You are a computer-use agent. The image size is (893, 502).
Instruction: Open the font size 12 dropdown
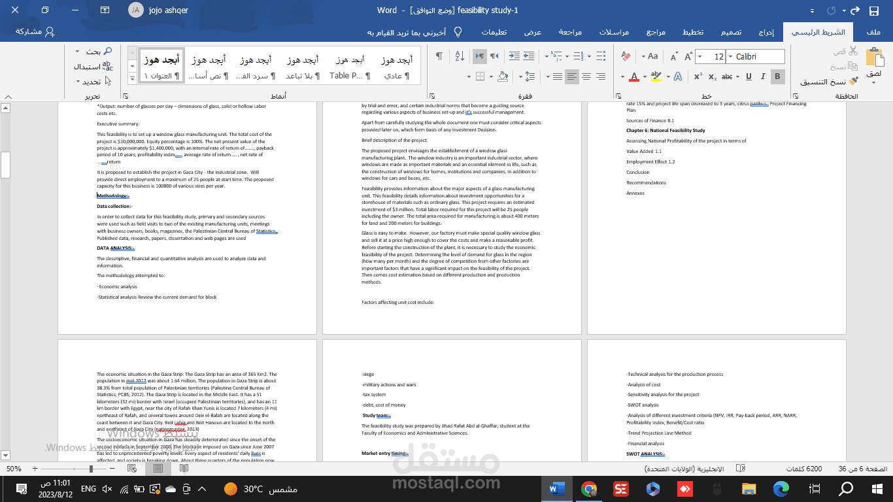coord(700,57)
